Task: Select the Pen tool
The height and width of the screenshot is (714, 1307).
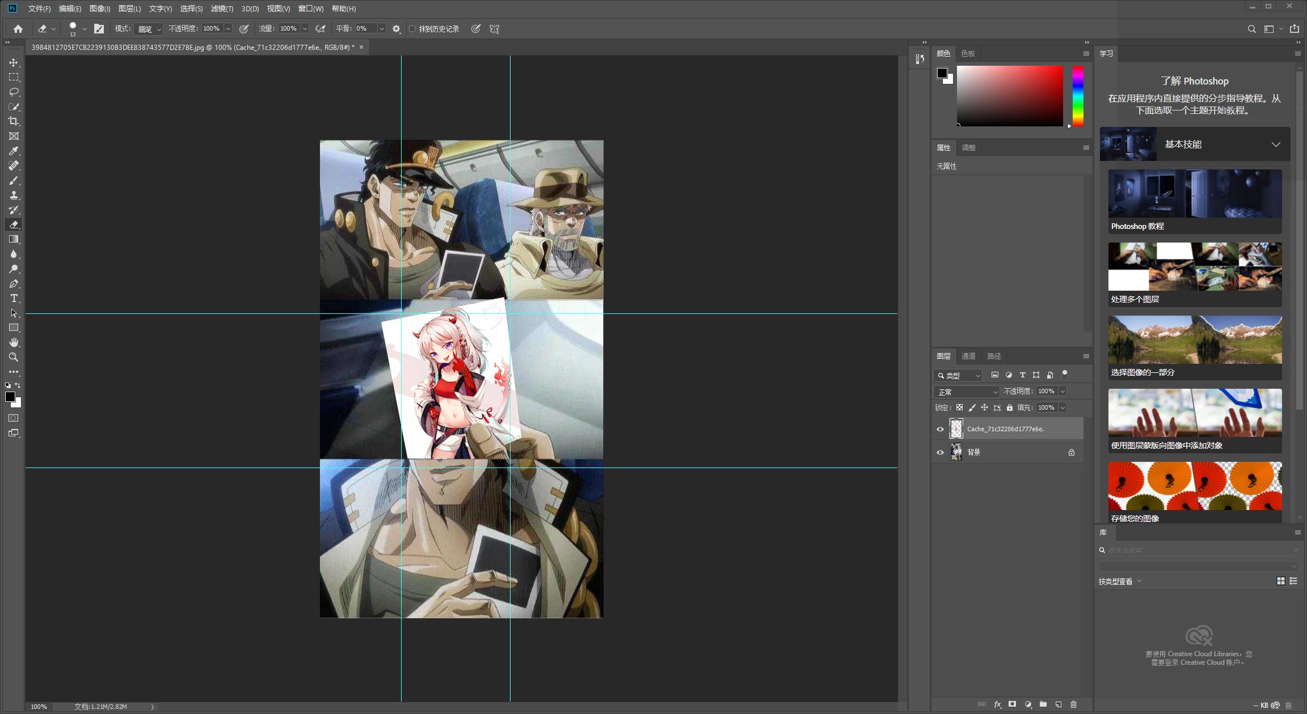Action: click(14, 283)
